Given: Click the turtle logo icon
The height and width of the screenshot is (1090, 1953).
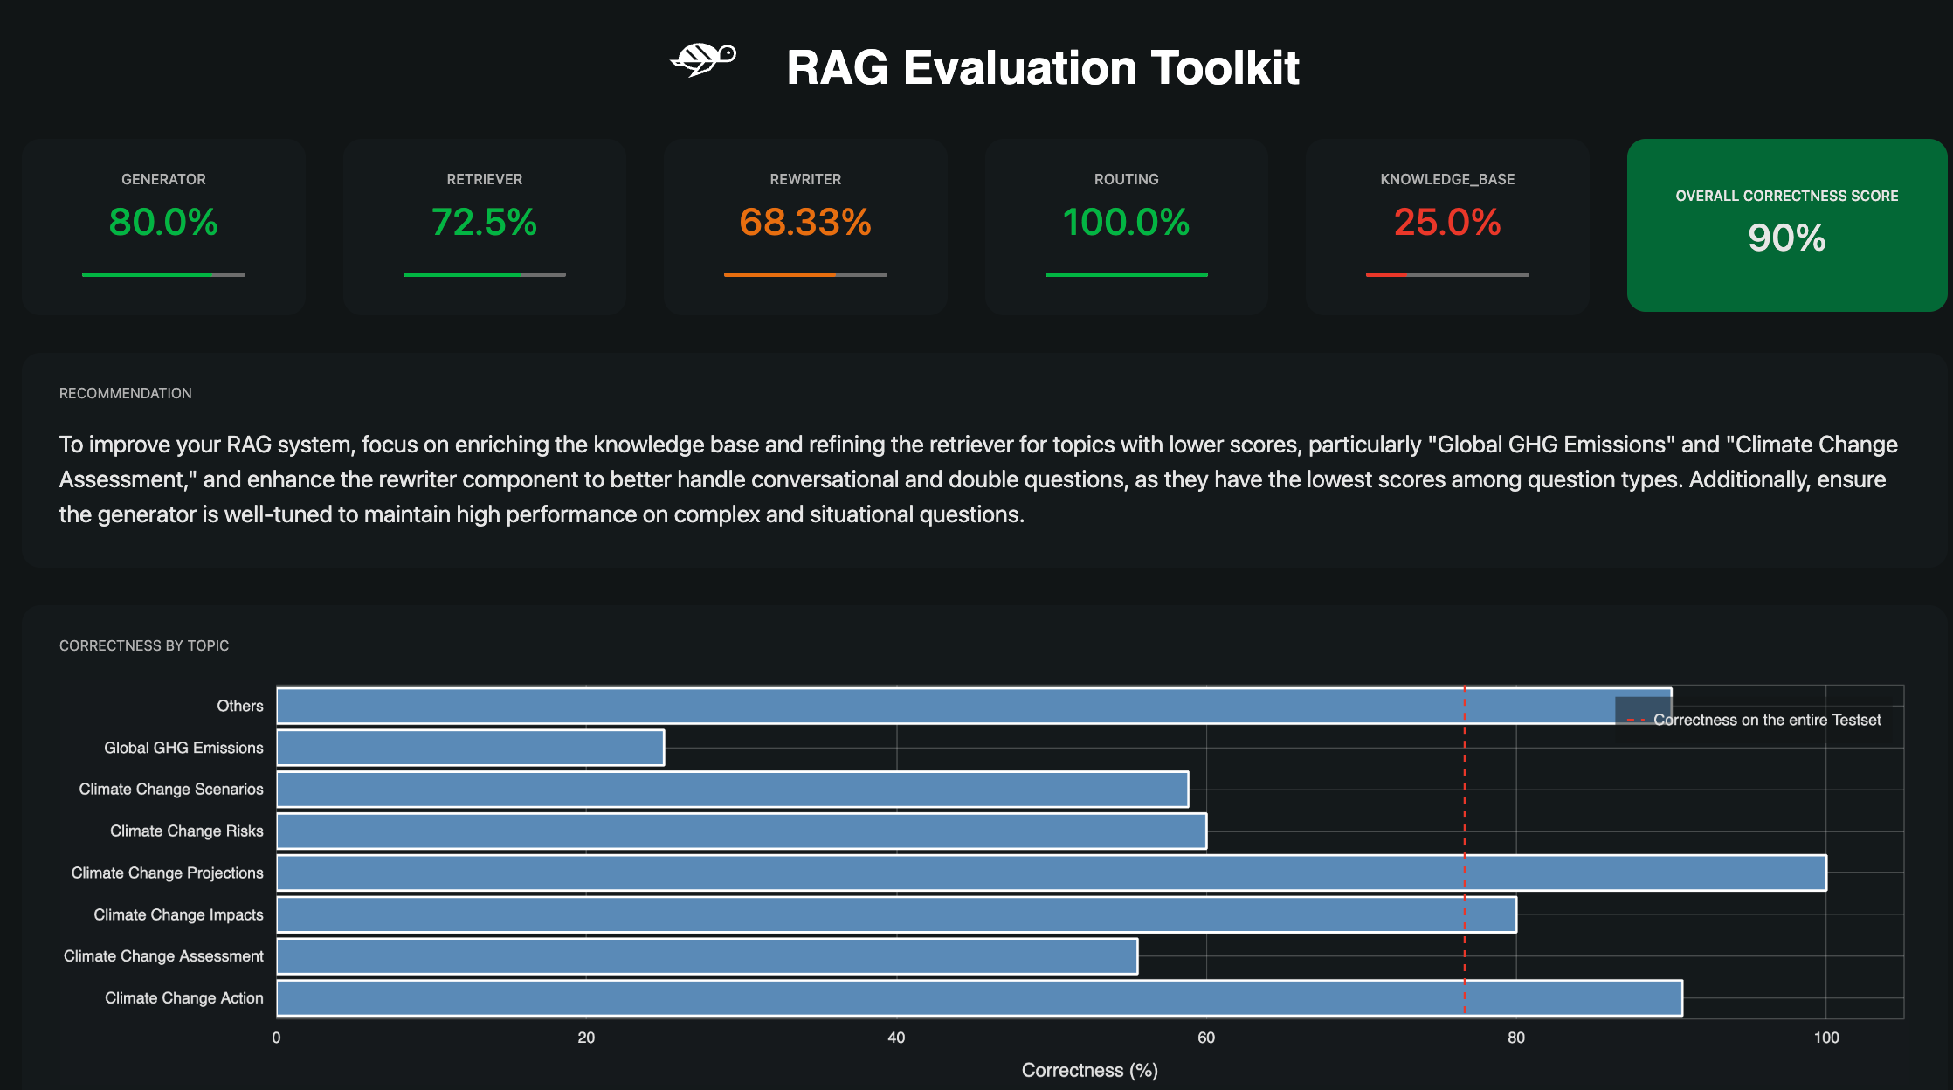Looking at the screenshot, I should pos(704,58).
